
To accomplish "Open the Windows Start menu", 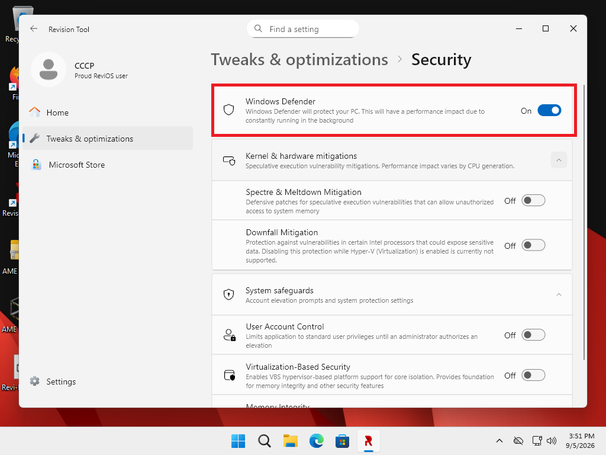I will (x=238, y=441).
